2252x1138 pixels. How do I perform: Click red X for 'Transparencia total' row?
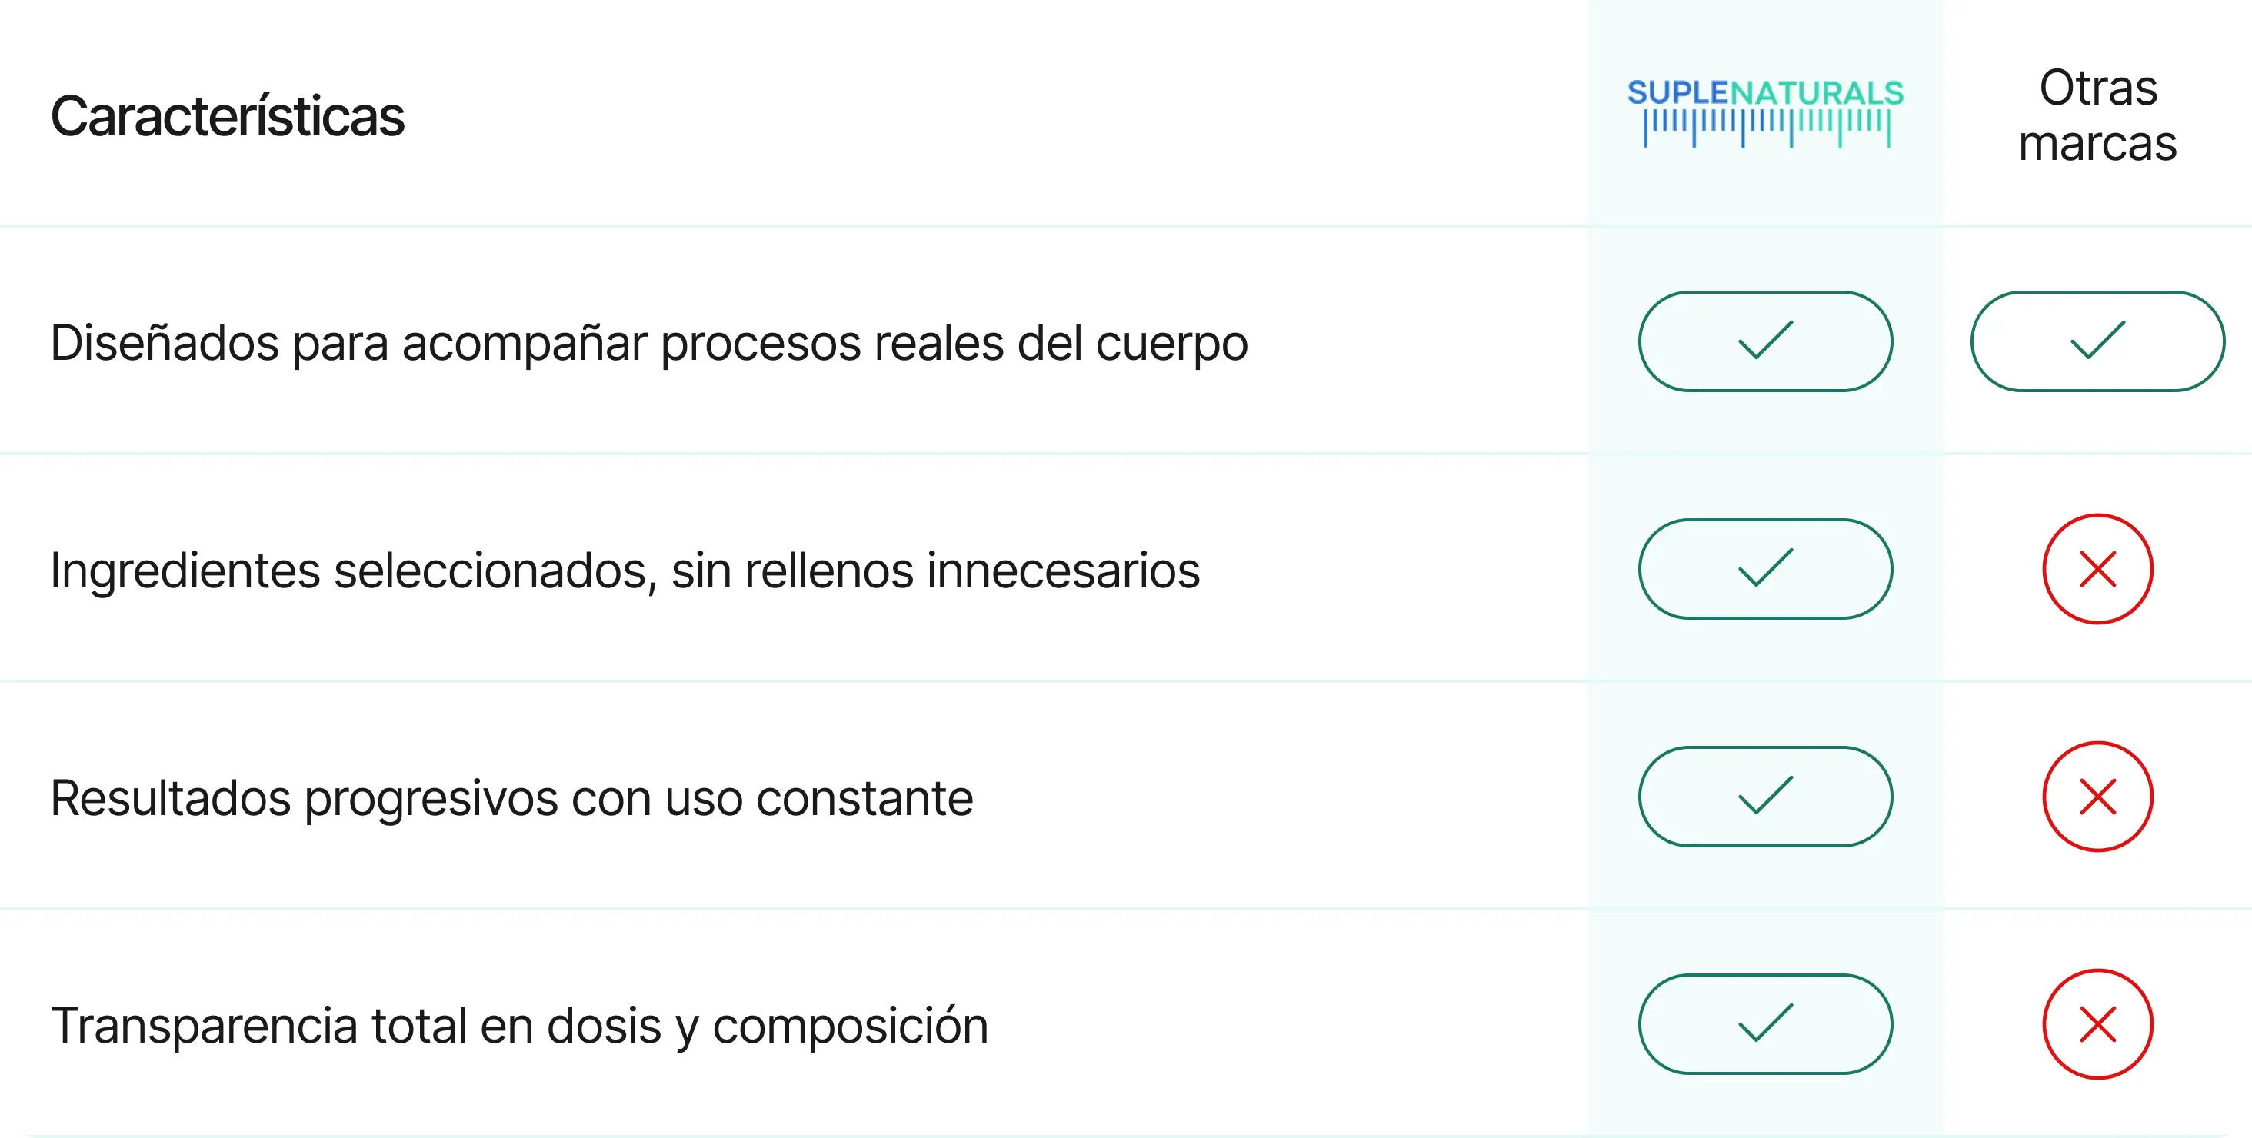click(2097, 1023)
